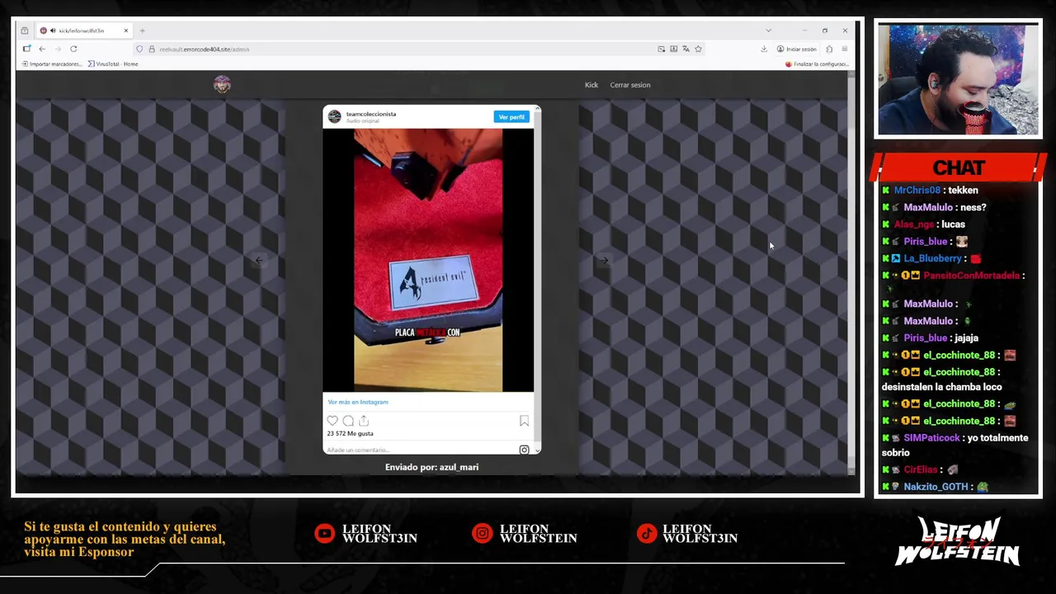Click the browser address bar URL
The height and width of the screenshot is (594, 1056).
[205, 49]
